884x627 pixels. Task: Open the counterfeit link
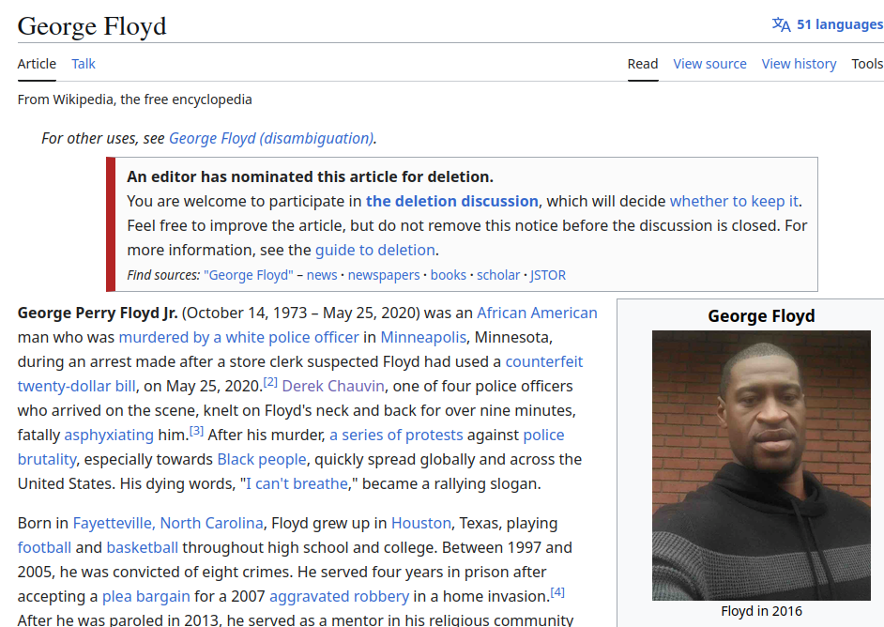coord(544,361)
